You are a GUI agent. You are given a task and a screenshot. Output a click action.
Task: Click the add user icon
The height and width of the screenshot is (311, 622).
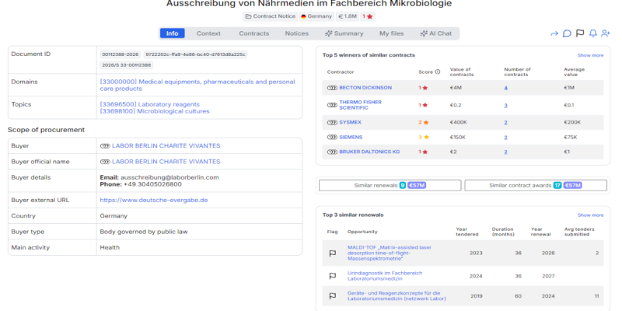pyautogui.click(x=606, y=33)
